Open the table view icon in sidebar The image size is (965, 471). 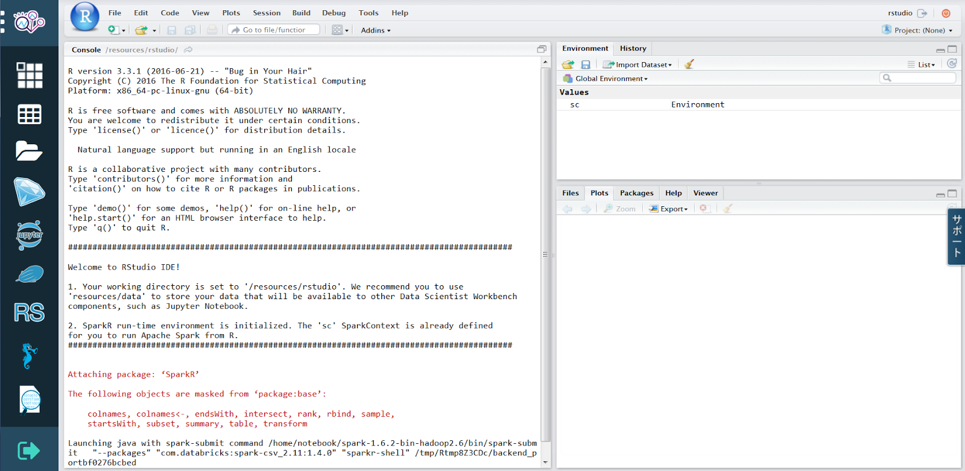(30, 114)
